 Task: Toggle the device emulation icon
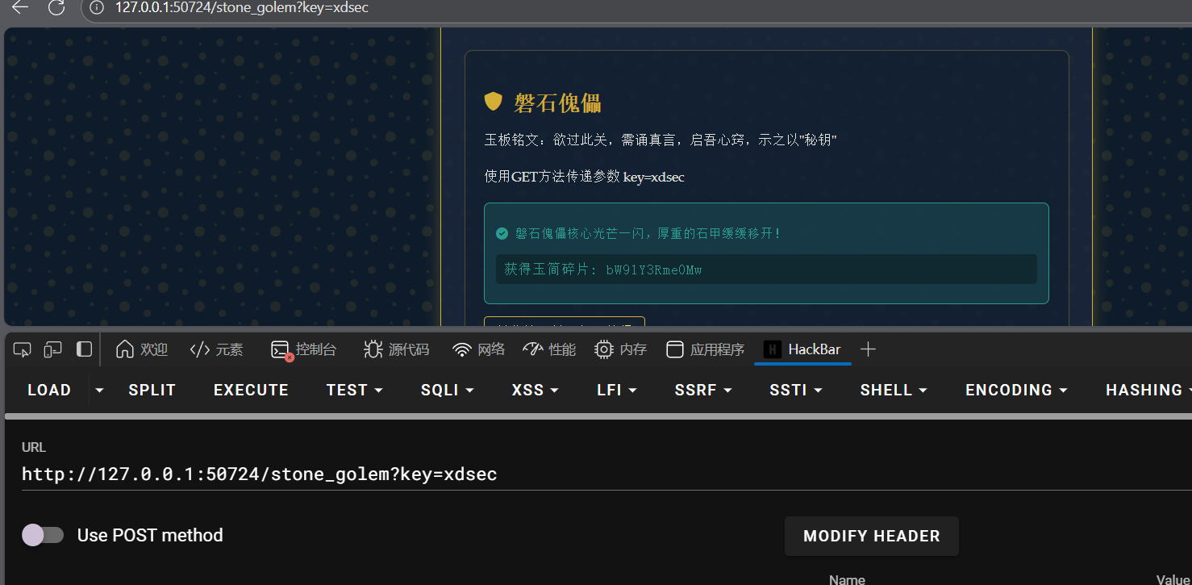[x=52, y=349]
